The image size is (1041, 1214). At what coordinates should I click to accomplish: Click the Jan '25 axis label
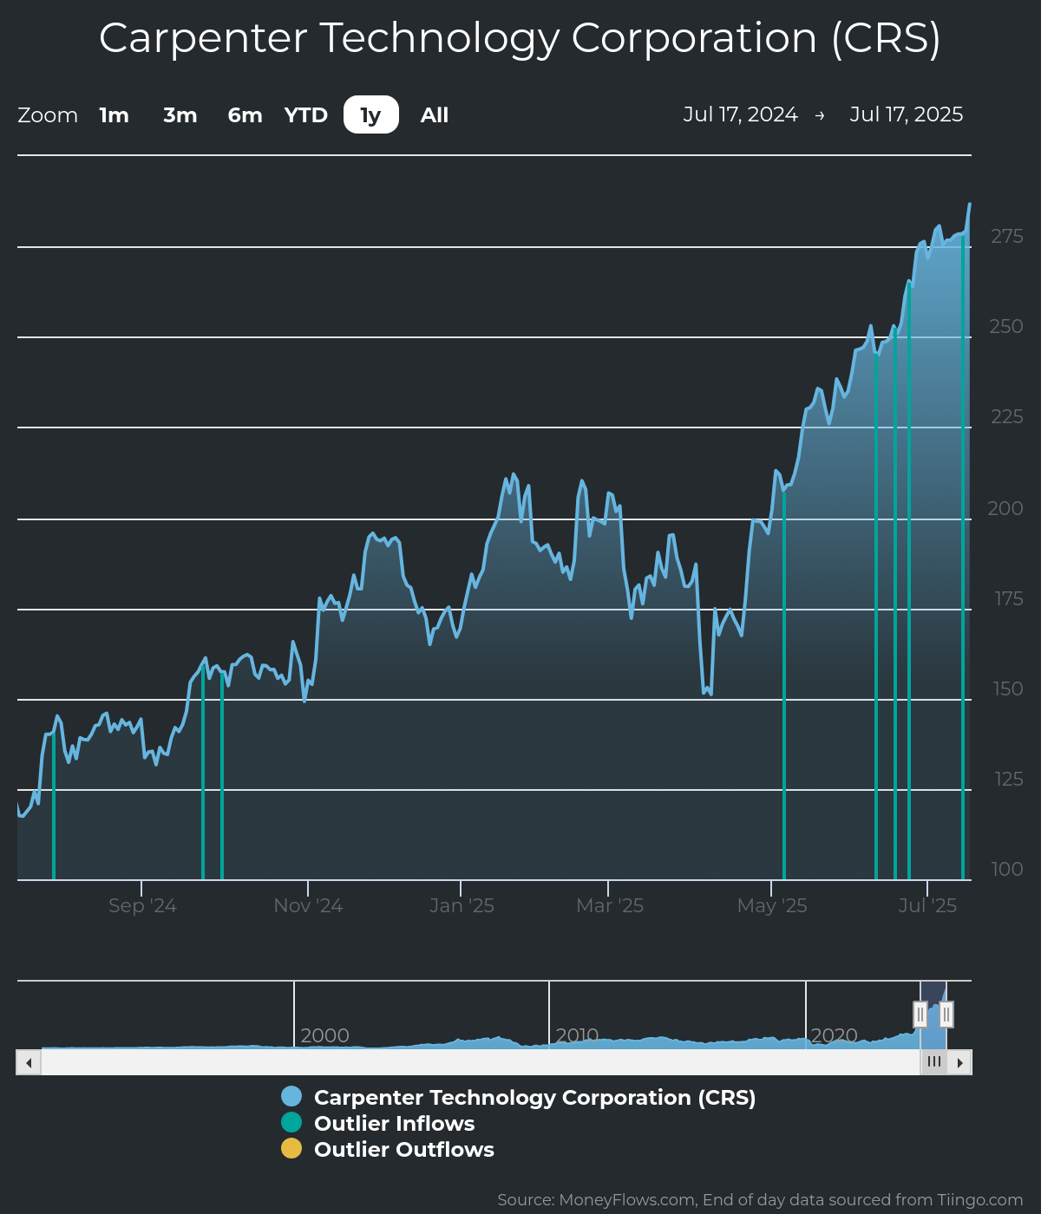tap(462, 906)
